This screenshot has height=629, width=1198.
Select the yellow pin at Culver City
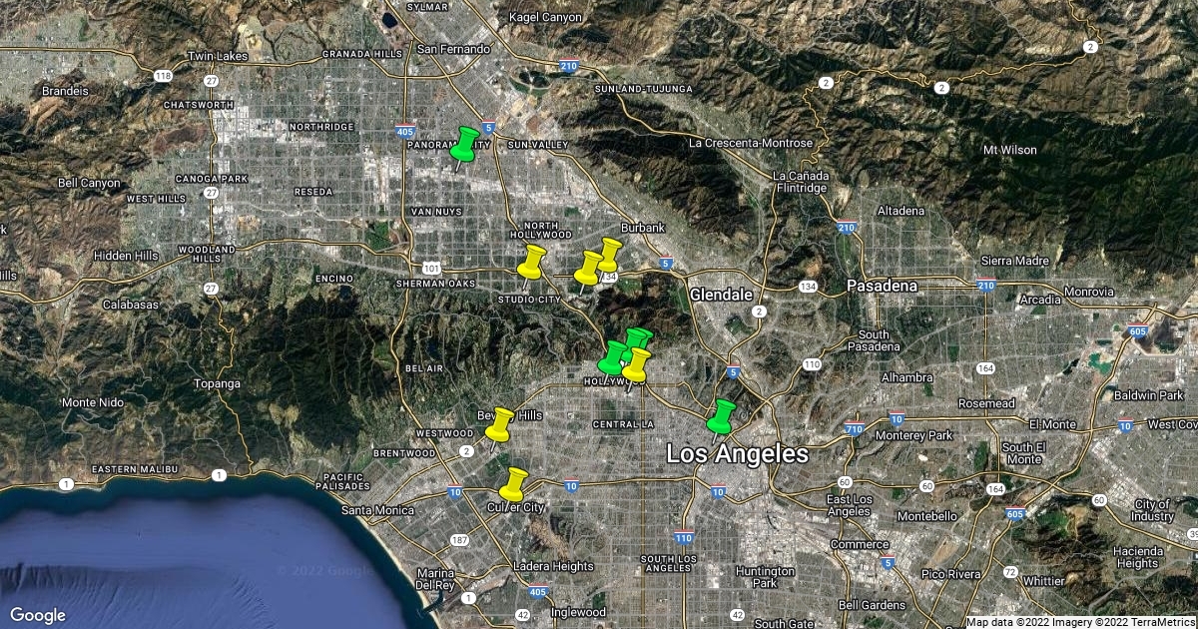pyautogui.click(x=512, y=483)
